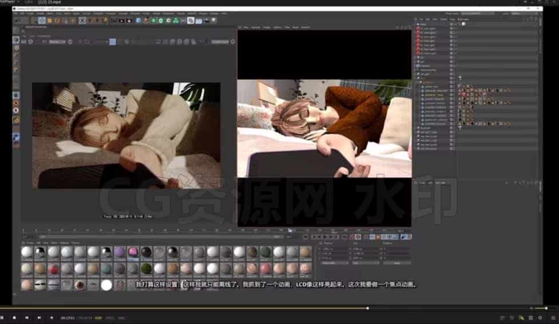
Task: Click the red light icon of first light object
Action: coord(418,29)
